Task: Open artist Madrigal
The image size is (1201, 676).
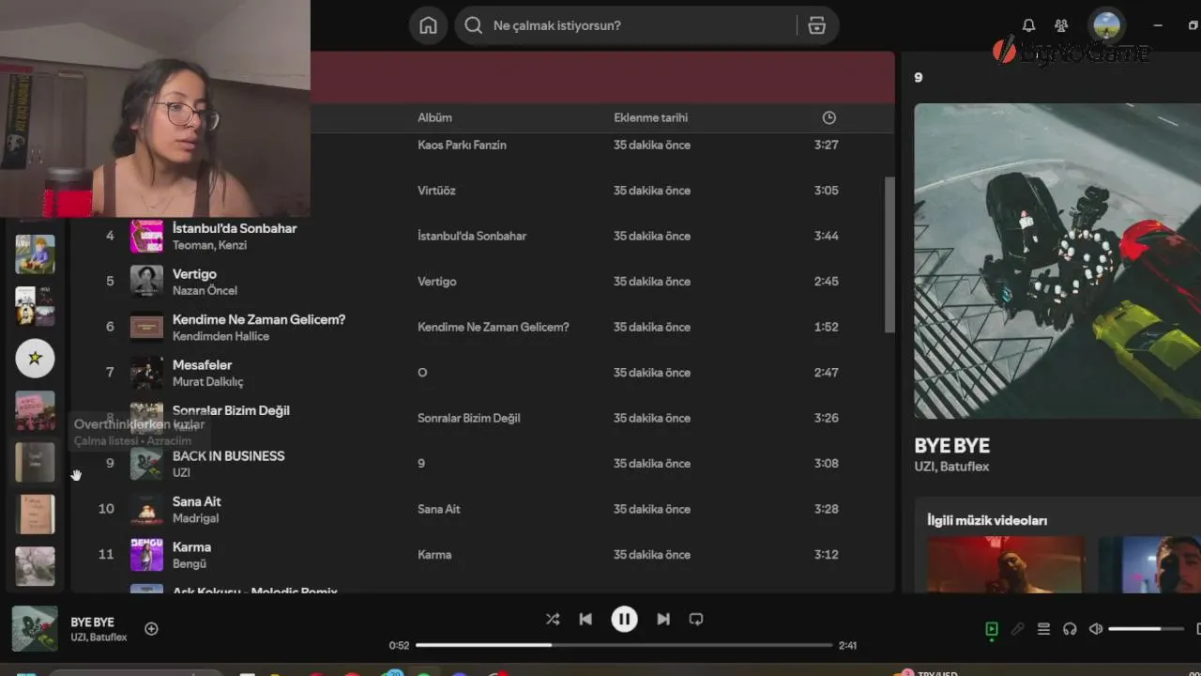Action: (195, 518)
